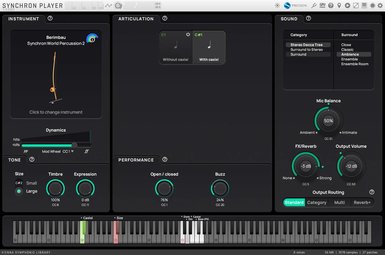Click the location pin icon
This screenshot has height=255, width=385.
(x=339, y=5)
